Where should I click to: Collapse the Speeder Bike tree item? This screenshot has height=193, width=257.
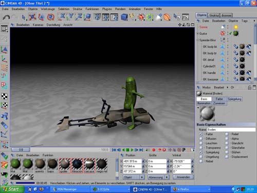point(197,40)
